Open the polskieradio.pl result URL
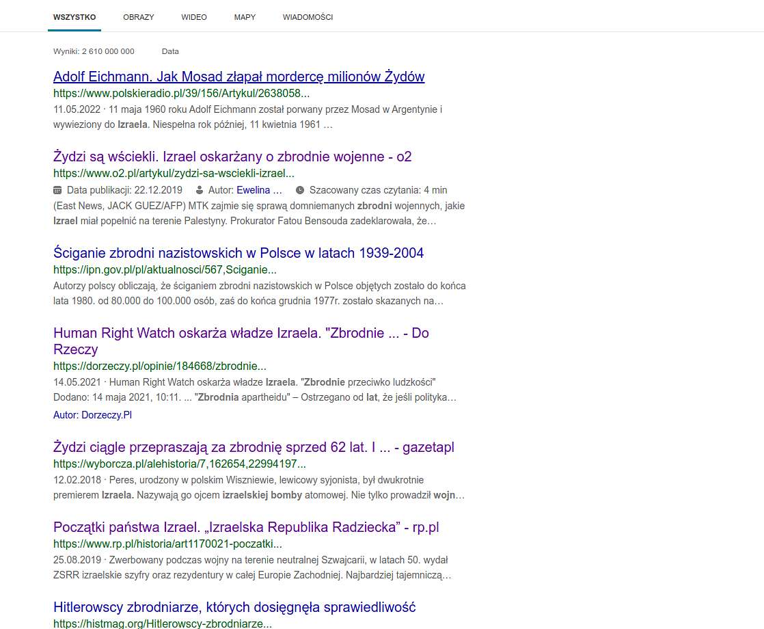Viewport: 764px width, 629px height. (x=181, y=93)
